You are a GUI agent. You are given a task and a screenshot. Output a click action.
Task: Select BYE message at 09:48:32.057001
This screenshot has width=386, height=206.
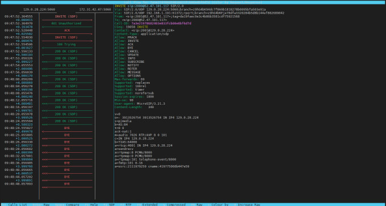coord(67,156)
